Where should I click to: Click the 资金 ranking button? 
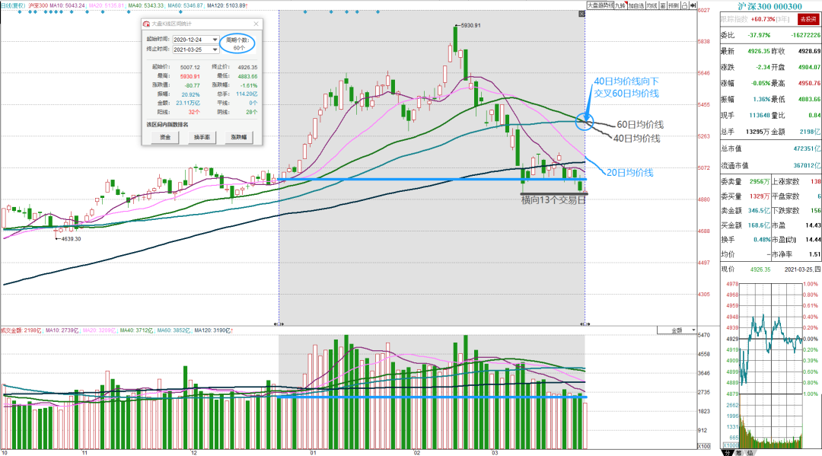[165, 137]
